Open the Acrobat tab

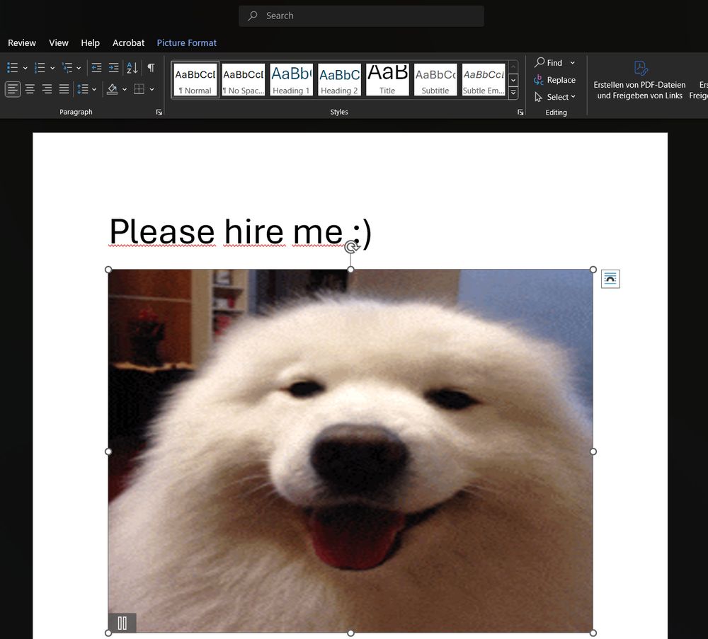click(128, 43)
